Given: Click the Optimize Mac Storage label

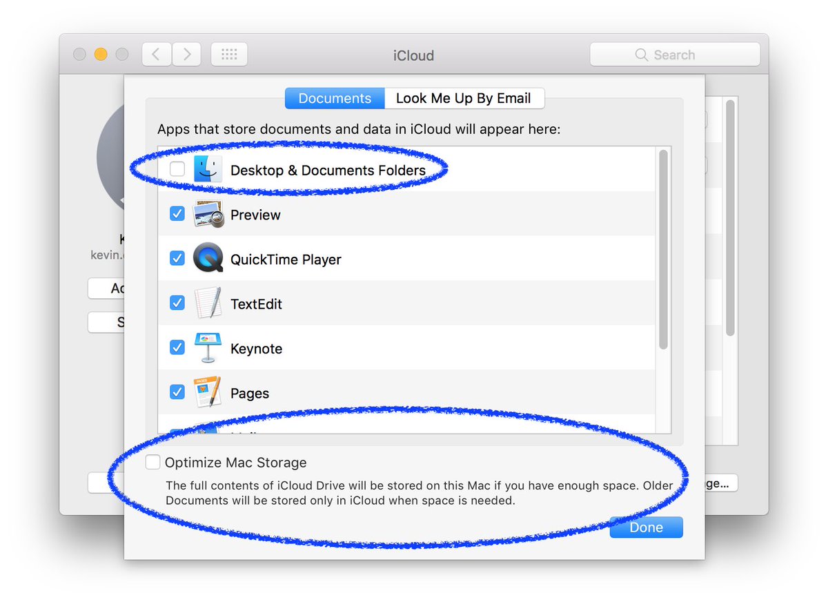Looking at the screenshot, I should [x=235, y=463].
